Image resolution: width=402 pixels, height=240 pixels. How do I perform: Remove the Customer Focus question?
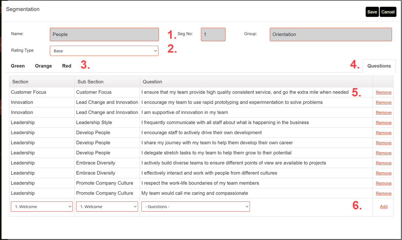[x=383, y=92]
